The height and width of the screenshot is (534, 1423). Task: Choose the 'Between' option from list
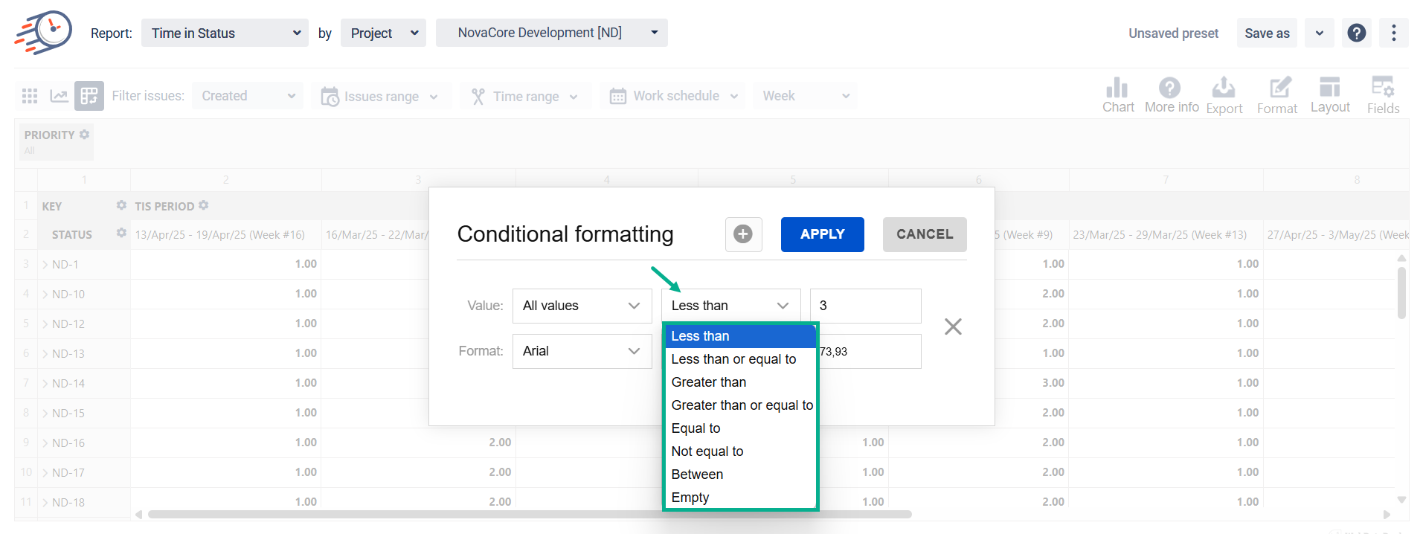(x=697, y=475)
